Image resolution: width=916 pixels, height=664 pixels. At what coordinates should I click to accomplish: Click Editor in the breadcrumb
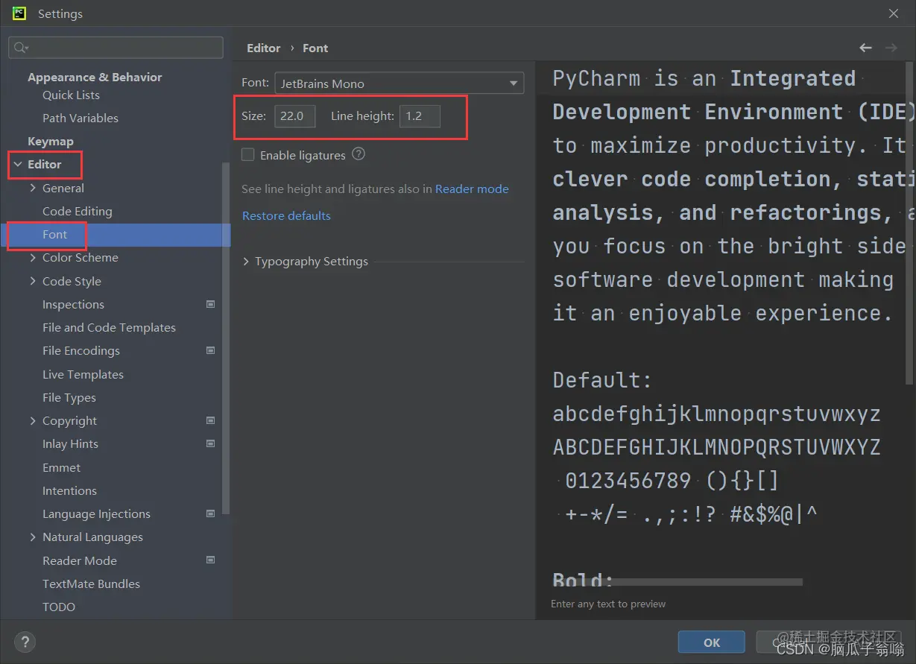[x=264, y=48]
